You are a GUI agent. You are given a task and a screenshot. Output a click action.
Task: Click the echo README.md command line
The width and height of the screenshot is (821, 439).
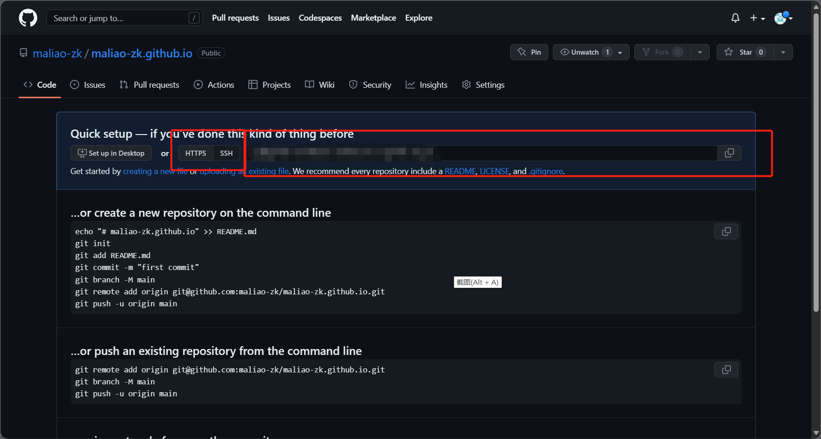pos(166,231)
